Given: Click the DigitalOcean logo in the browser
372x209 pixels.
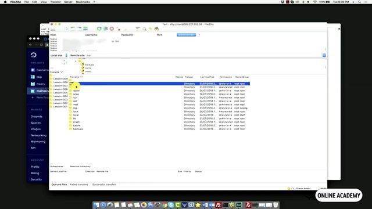Looking at the screenshot, I should point(34,55).
